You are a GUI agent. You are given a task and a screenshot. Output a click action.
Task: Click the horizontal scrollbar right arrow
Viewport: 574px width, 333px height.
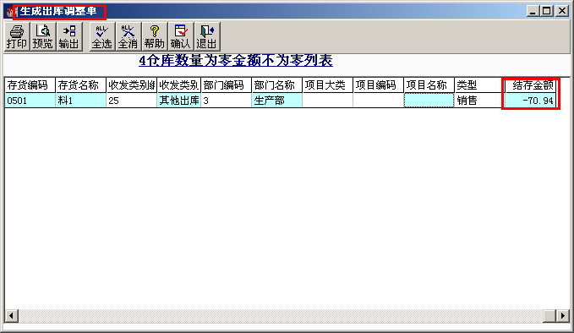(562, 315)
